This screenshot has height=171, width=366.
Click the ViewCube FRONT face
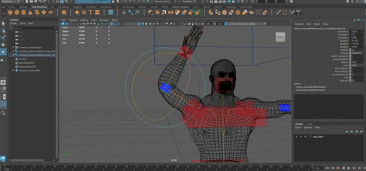coord(281,37)
